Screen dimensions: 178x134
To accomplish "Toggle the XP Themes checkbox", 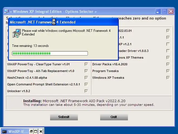I will click(168, 58).
